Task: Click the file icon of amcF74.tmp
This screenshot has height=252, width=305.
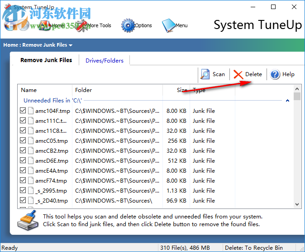Action: tap(31, 180)
